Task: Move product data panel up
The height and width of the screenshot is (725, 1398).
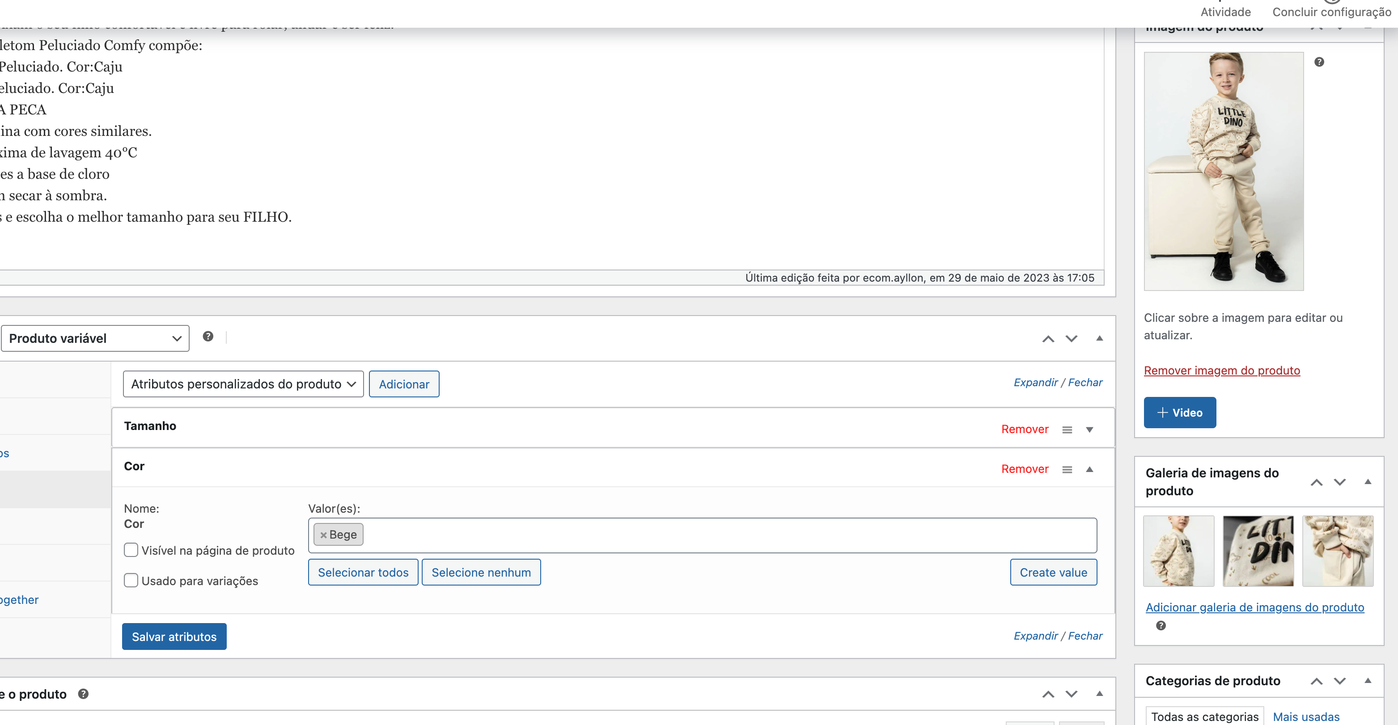Action: (1048, 339)
